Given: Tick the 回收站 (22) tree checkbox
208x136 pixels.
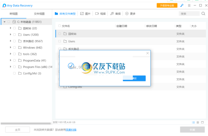Looking at the screenshot, I should tap(15, 28).
